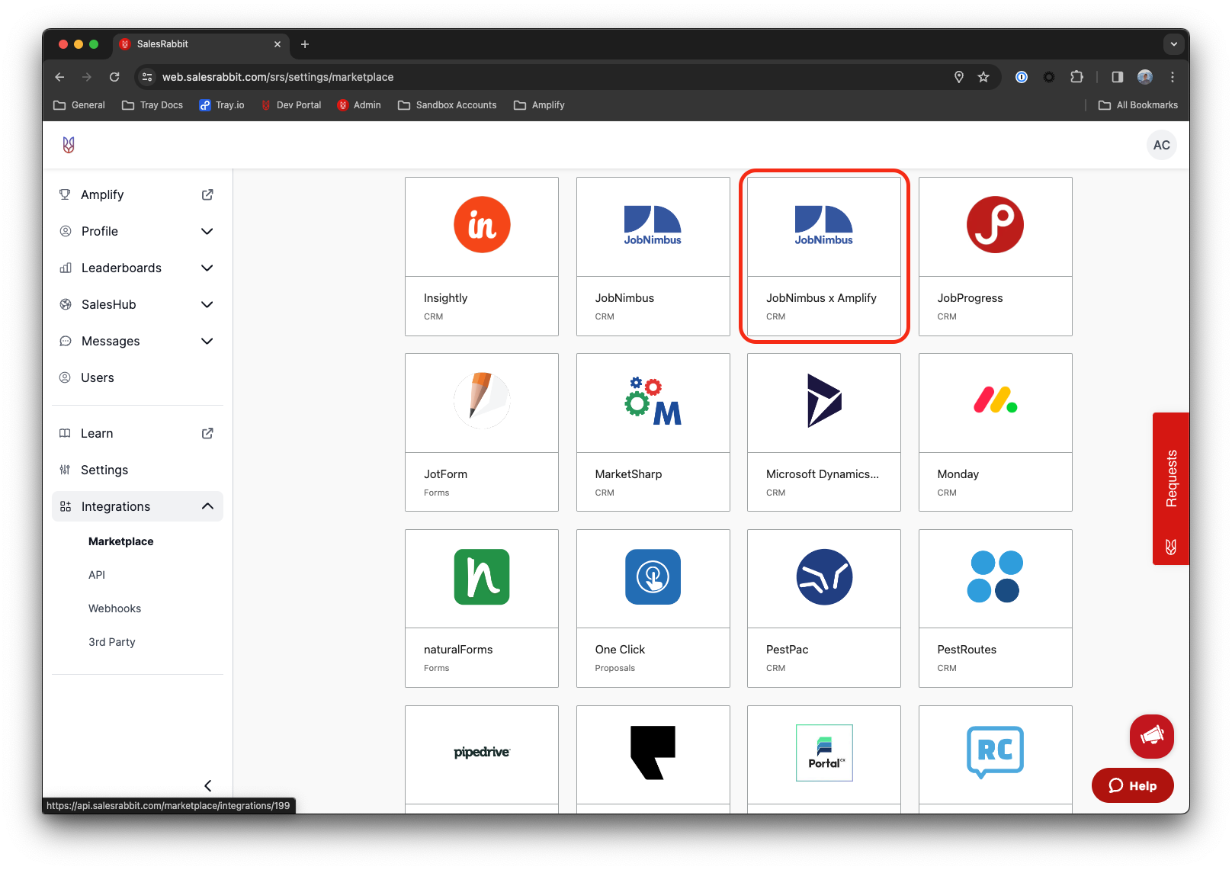Click the Microsoft Dynamics logo
Viewport: 1232px width, 870px height.
(x=824, y=400)
